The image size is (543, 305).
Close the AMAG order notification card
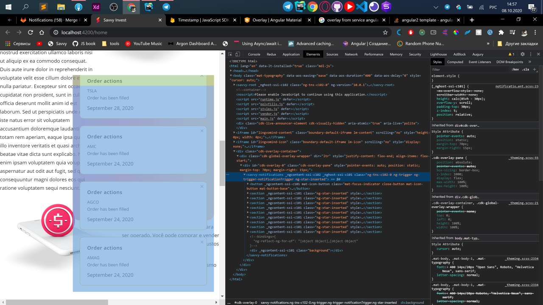[202, 242]
